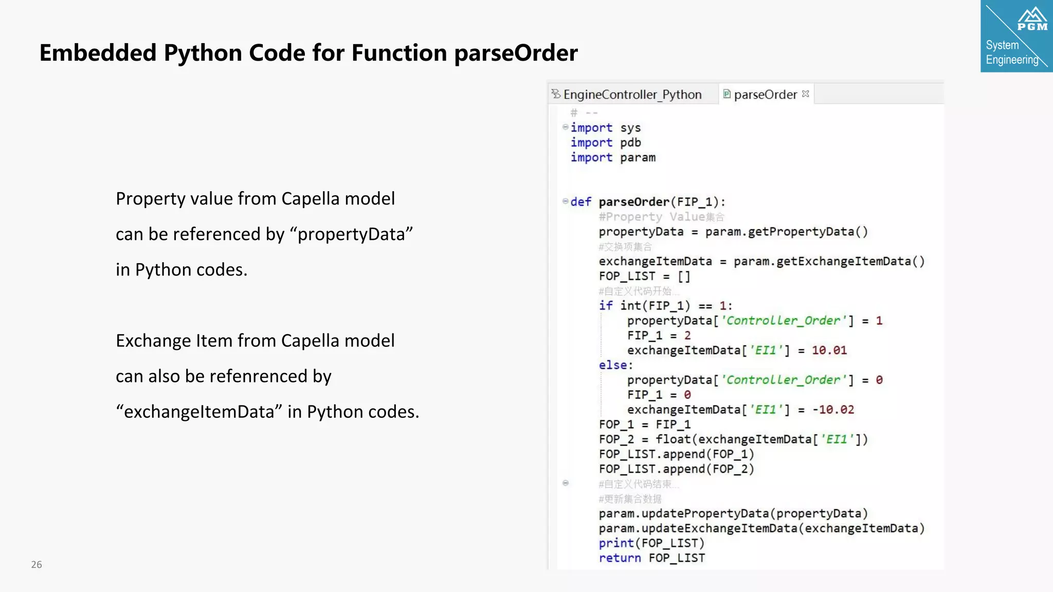Click the PGM System Engineering logo
The image size is (1053, 592).
click(1016, 36)
